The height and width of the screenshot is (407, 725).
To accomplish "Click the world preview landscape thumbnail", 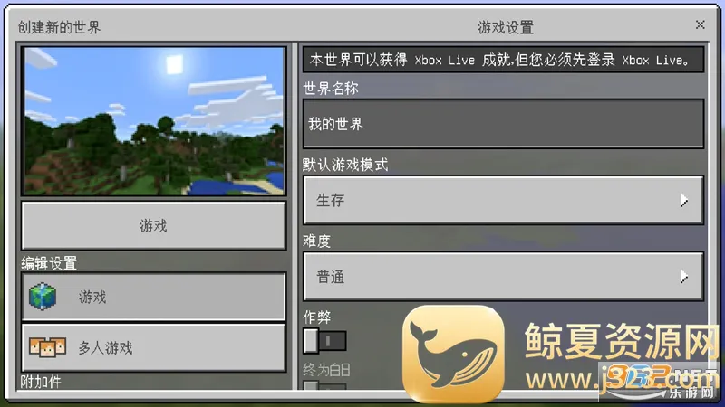I will 153,122.
